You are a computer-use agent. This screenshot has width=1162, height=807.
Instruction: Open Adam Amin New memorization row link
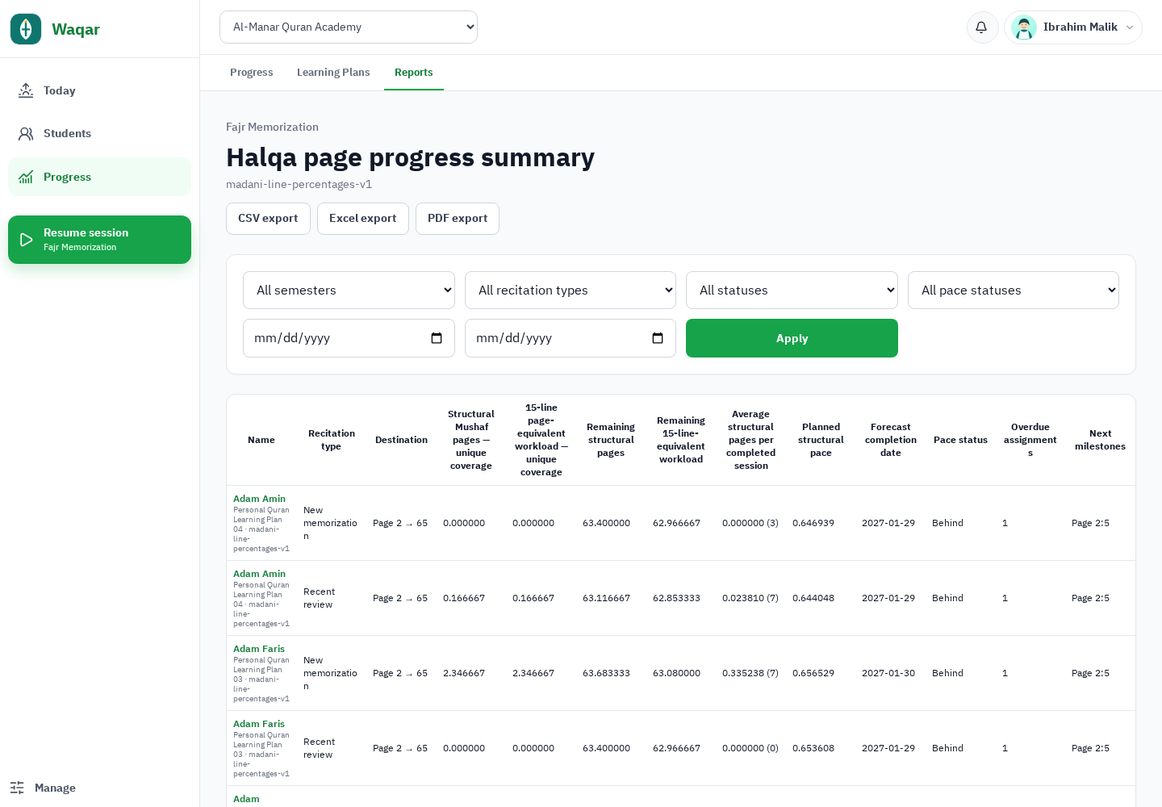click(x=259, y=499)
